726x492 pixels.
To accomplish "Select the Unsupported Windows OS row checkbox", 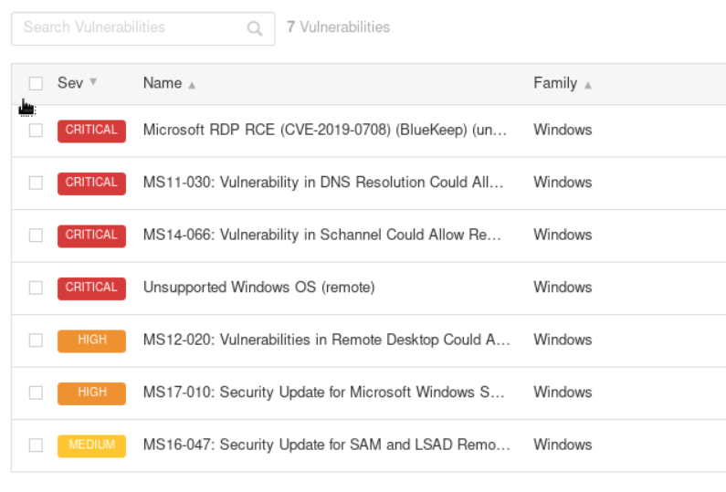I will (36, 288).
